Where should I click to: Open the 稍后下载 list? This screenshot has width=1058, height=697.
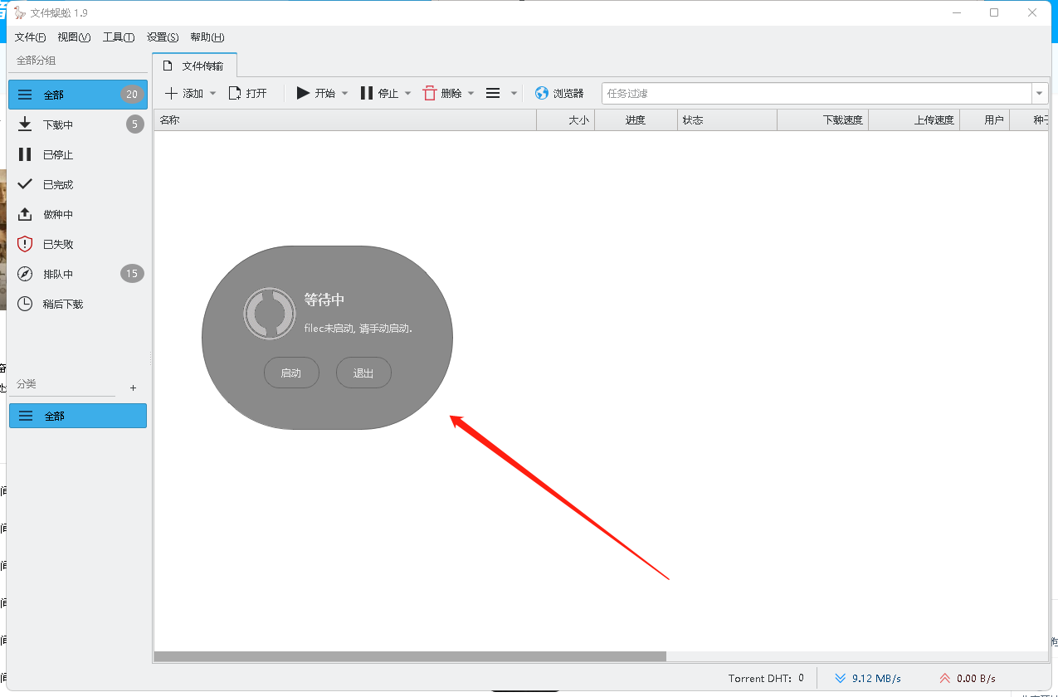78,304
